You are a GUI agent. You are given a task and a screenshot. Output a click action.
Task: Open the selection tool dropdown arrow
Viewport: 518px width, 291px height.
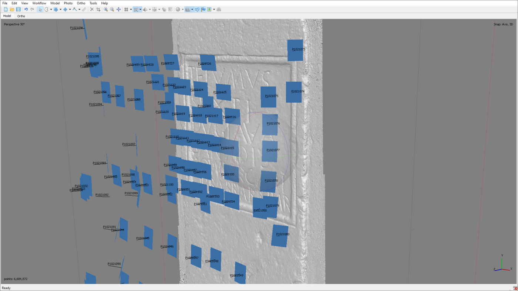coord(51,9)
